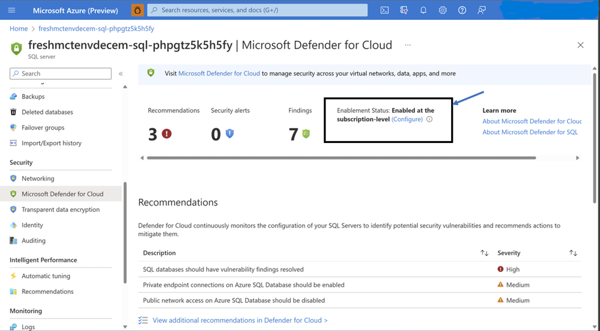This screenshot has height=331, width=600.
Task: Open the directories and subscriptions filter icon
Action: pos(404,10)
